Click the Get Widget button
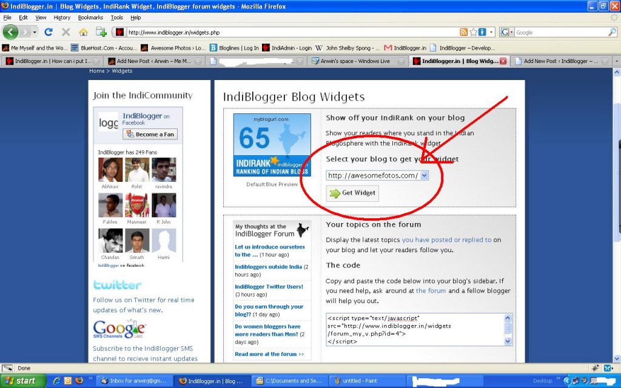This screenshot has height=388, width=621. (x=352, y=193)
